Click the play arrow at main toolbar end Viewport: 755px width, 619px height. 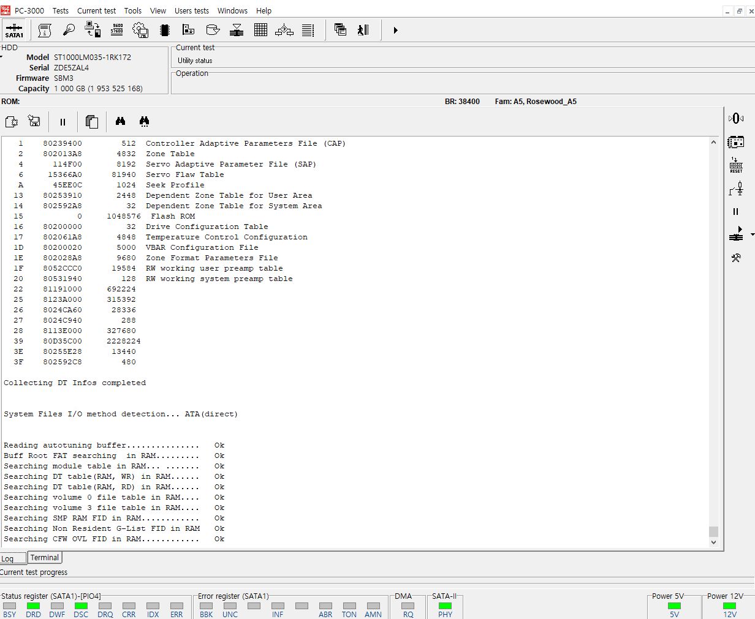(395, 30)
